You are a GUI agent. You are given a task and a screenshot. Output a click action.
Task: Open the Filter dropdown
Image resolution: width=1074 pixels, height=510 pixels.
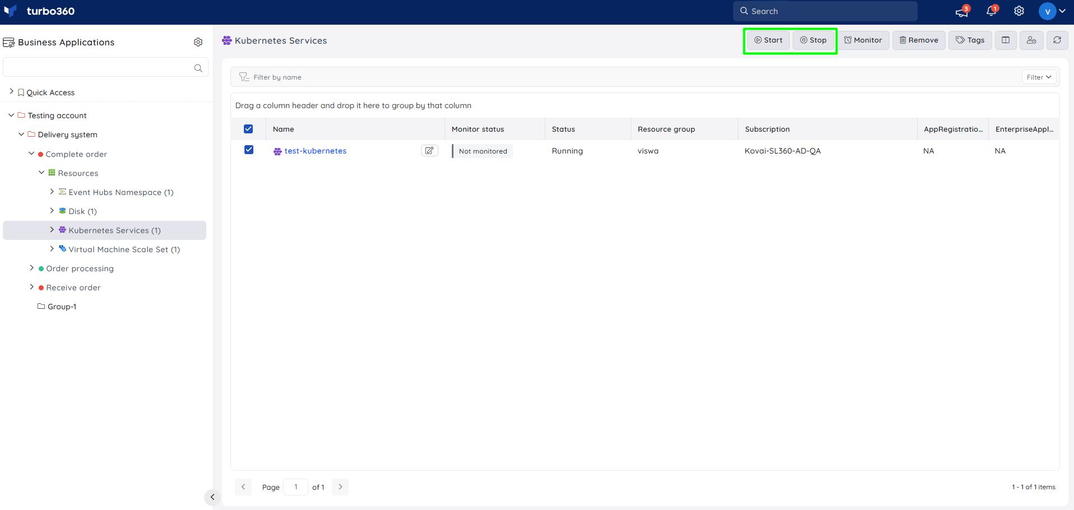tap(1039, 77)
